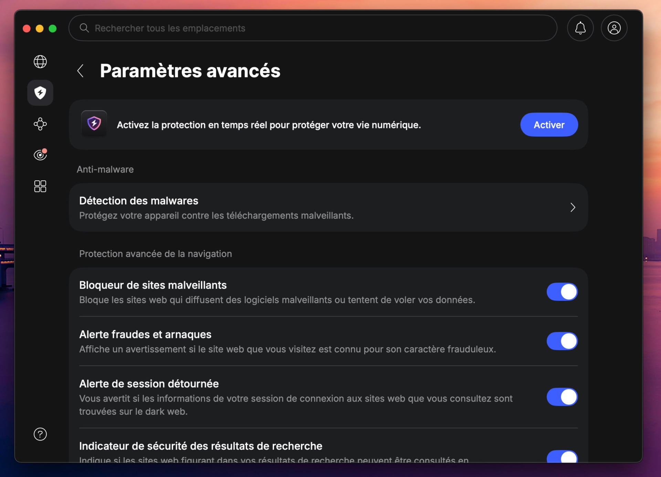Click the Activez la protection banner text

(x=269, y=125)
